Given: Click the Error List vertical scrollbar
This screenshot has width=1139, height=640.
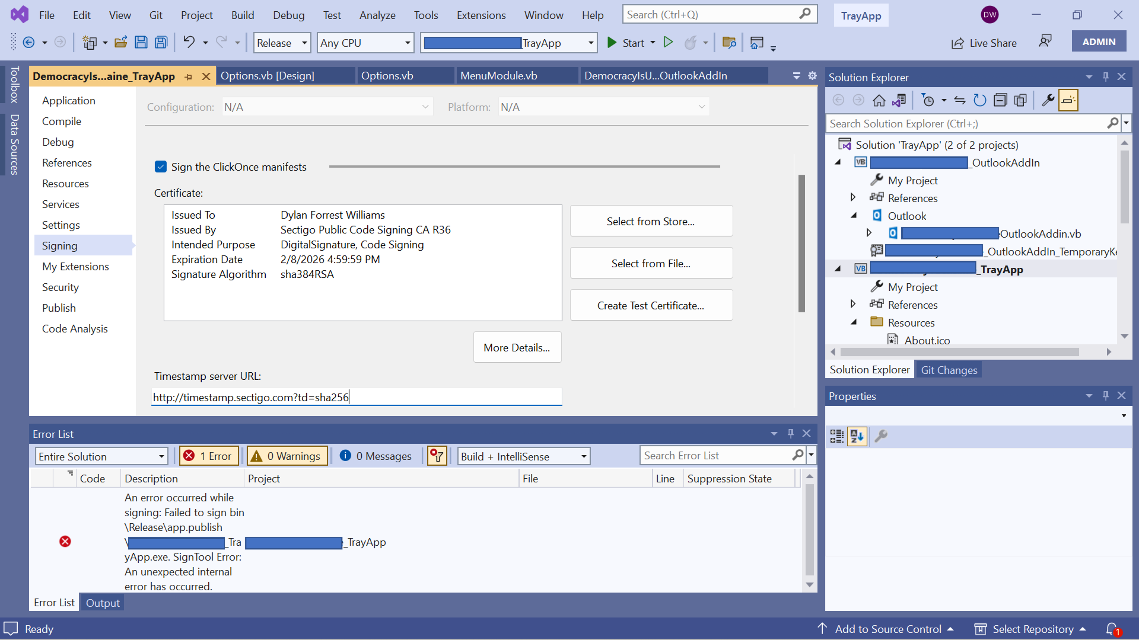Looking at the screenshot, I should [809, 530].
